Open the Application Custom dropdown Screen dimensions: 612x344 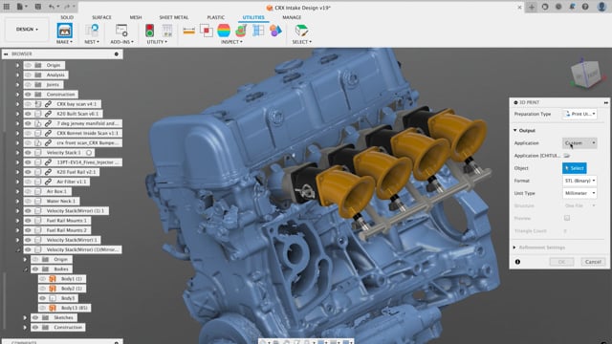(579, 143)
